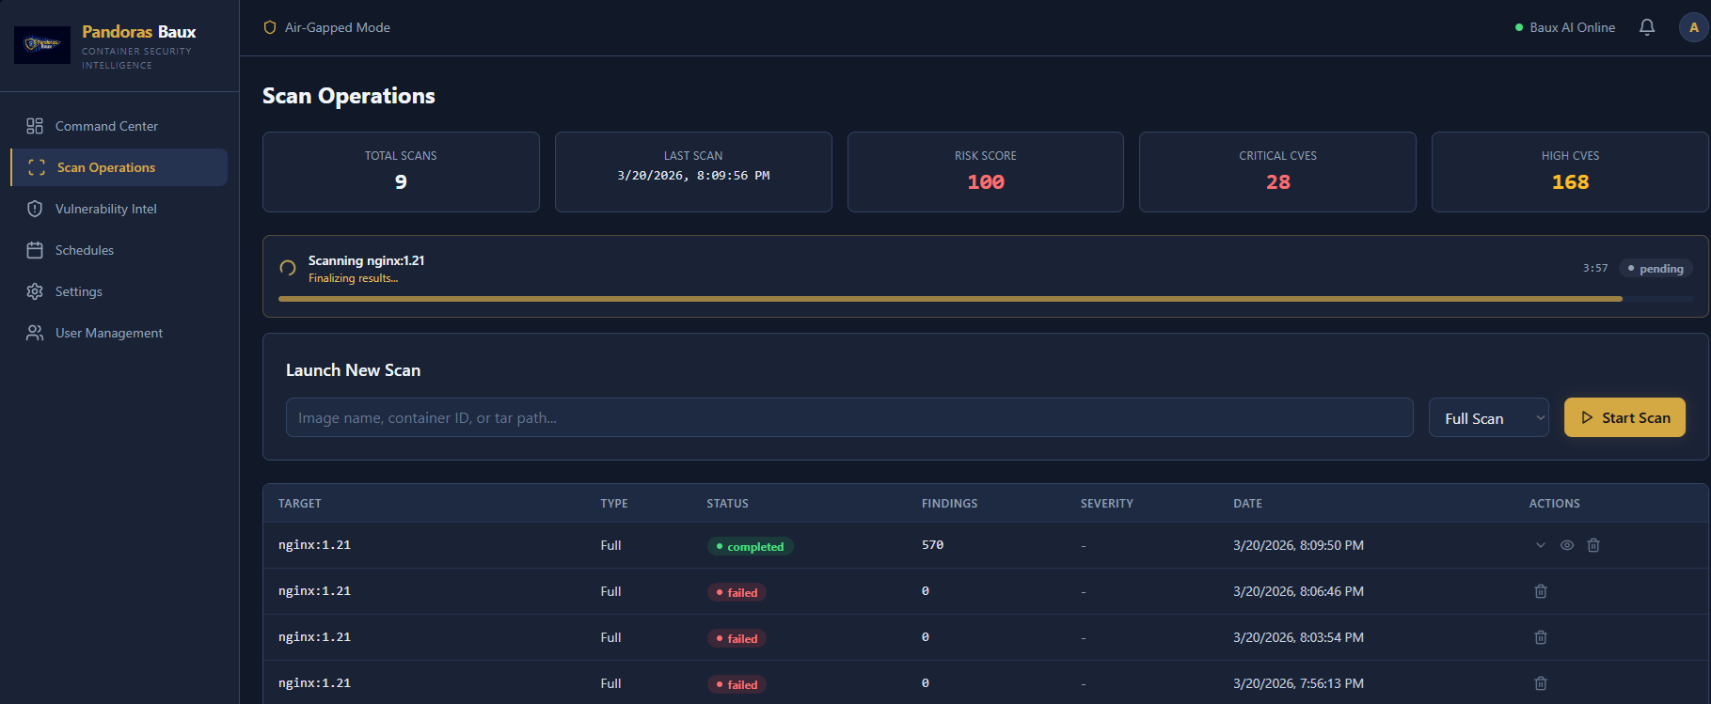Delete the failed scan from 7:56:13 PM
The width and height of the screenshot is (1711, 704).
(x=1541, y=683)
